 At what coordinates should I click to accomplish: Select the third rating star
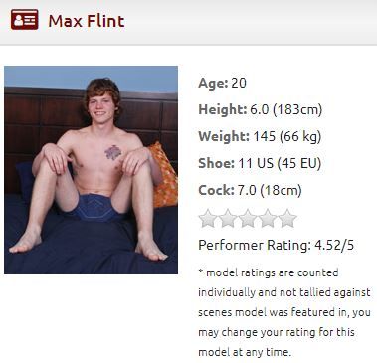[x=248, y=218]
